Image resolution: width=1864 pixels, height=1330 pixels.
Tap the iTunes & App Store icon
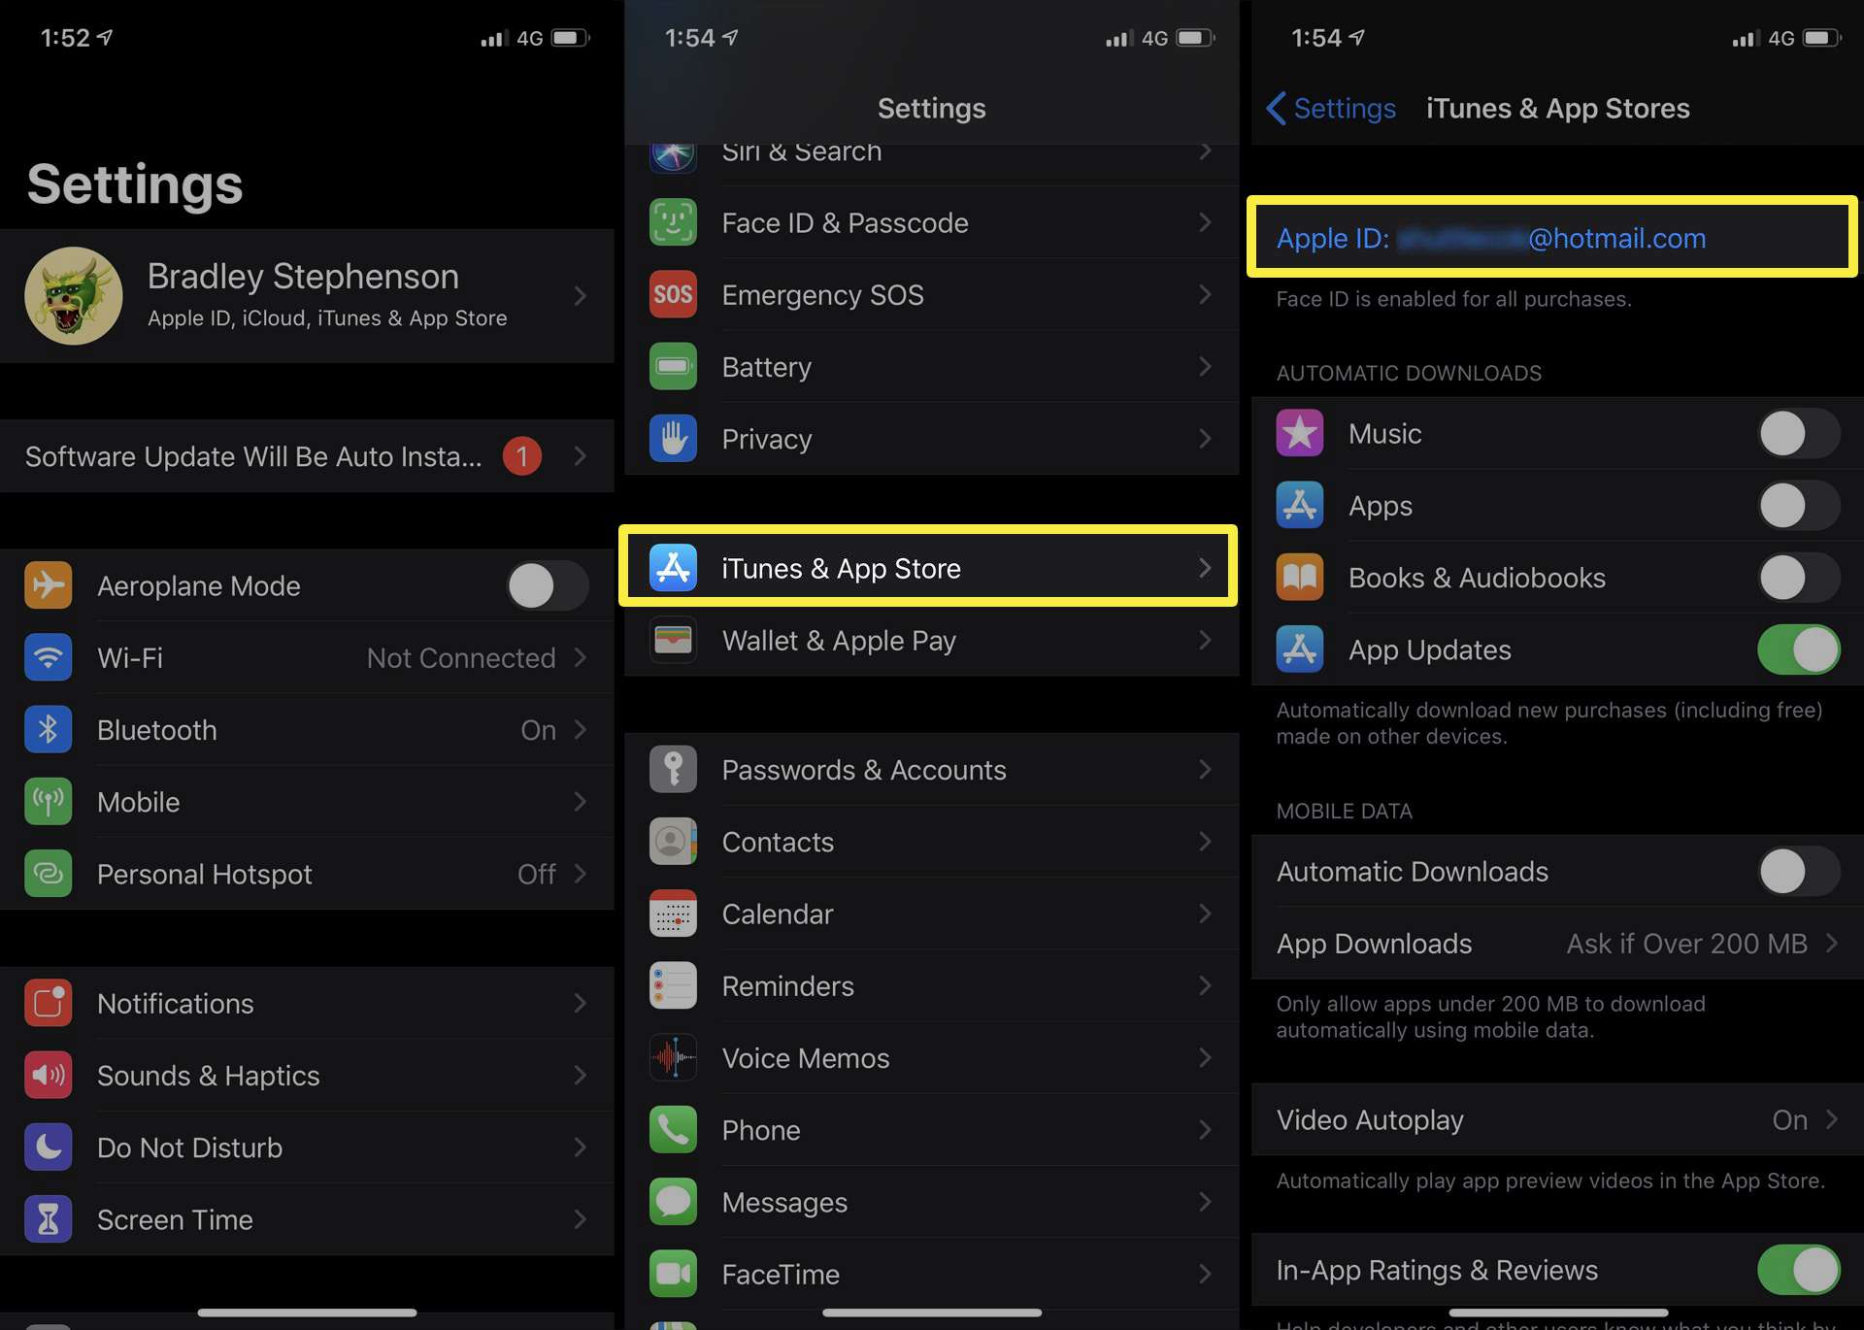pos(671,567)
